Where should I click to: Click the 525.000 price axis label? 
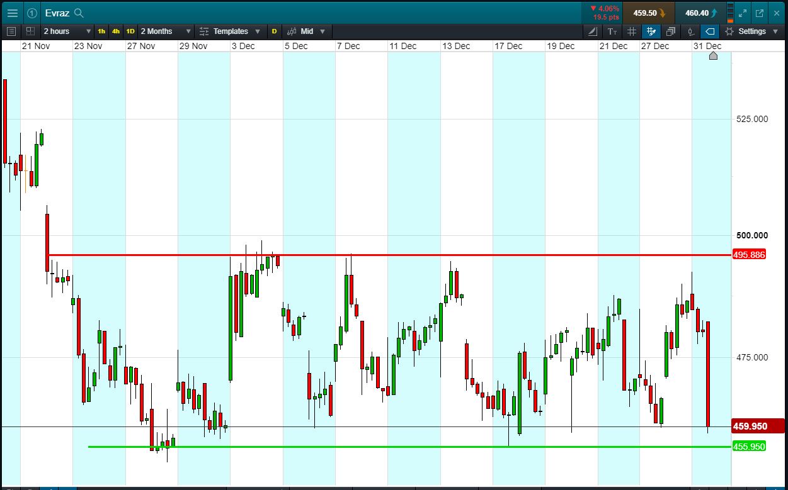point(752,118)
